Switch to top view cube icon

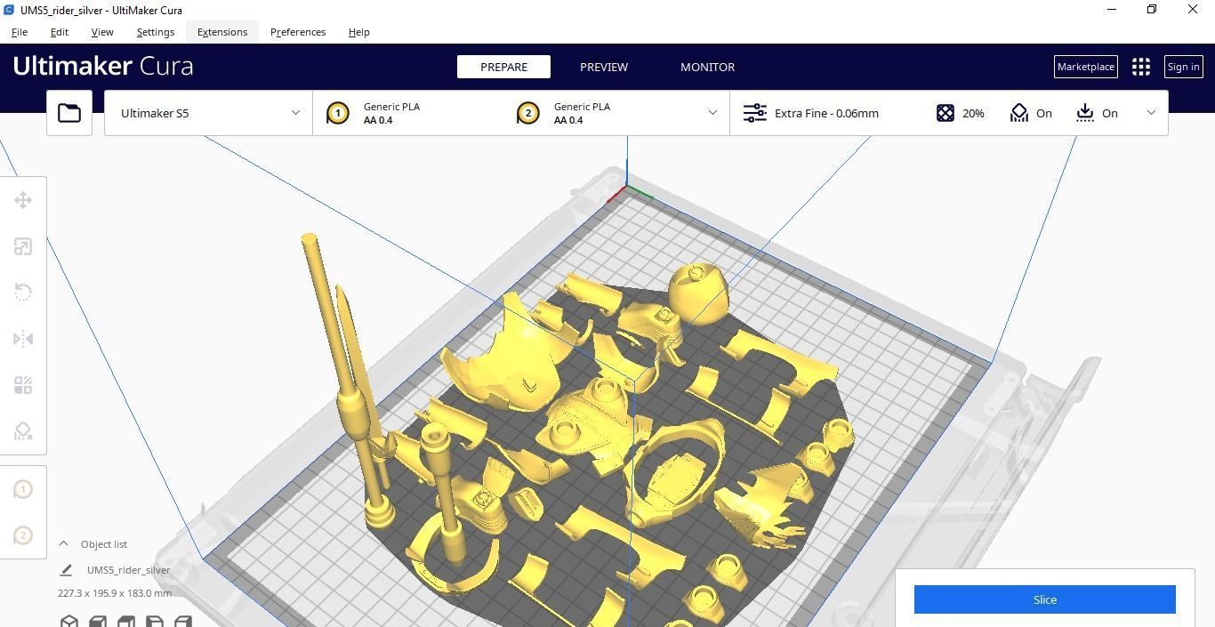126,621
